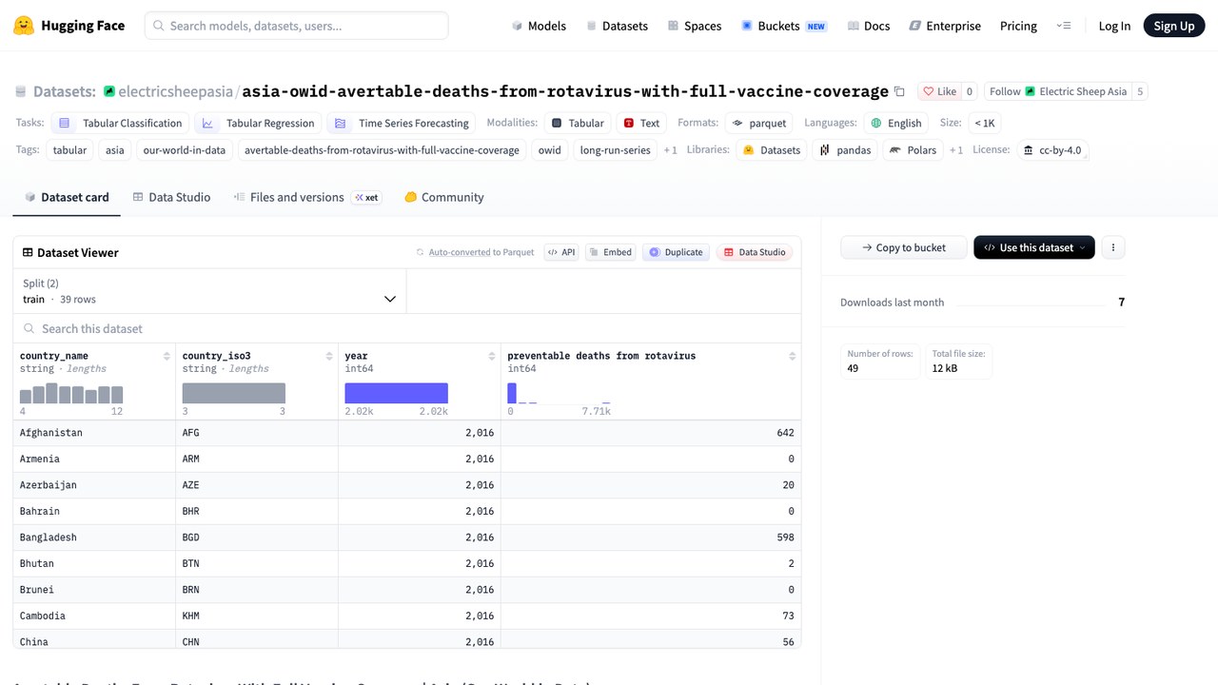
Task: Open the Use this dataset dropdown
Action: coord(1034,247)
